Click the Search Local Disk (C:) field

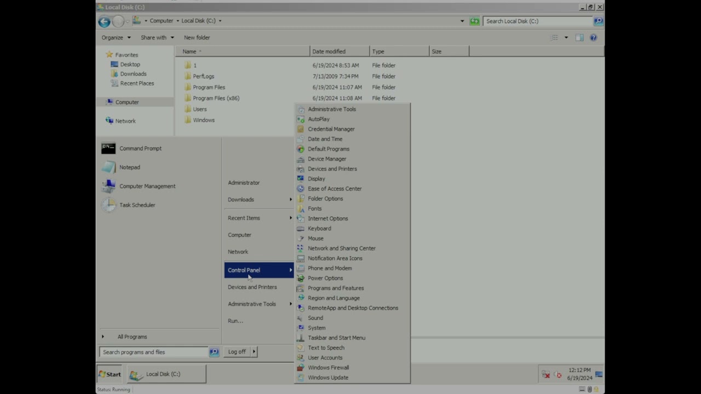538,21
